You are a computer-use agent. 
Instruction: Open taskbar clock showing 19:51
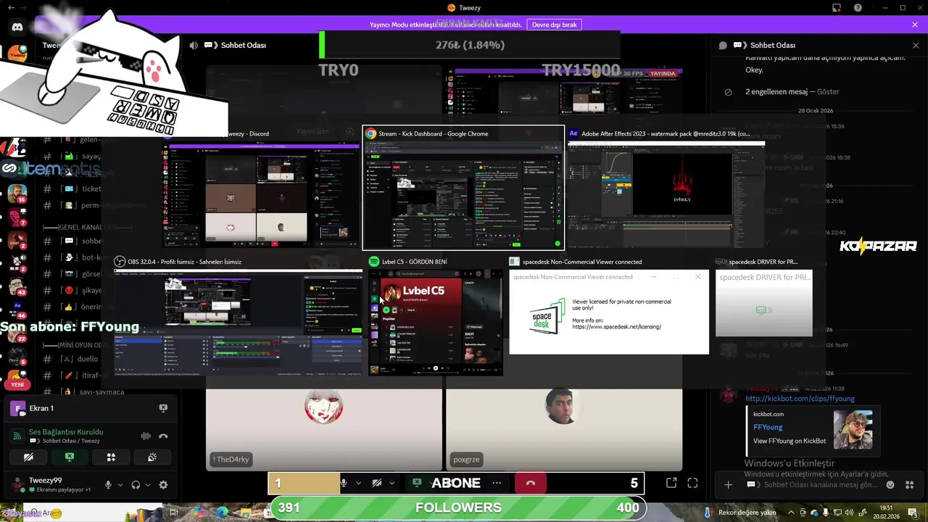click(886, 513)
